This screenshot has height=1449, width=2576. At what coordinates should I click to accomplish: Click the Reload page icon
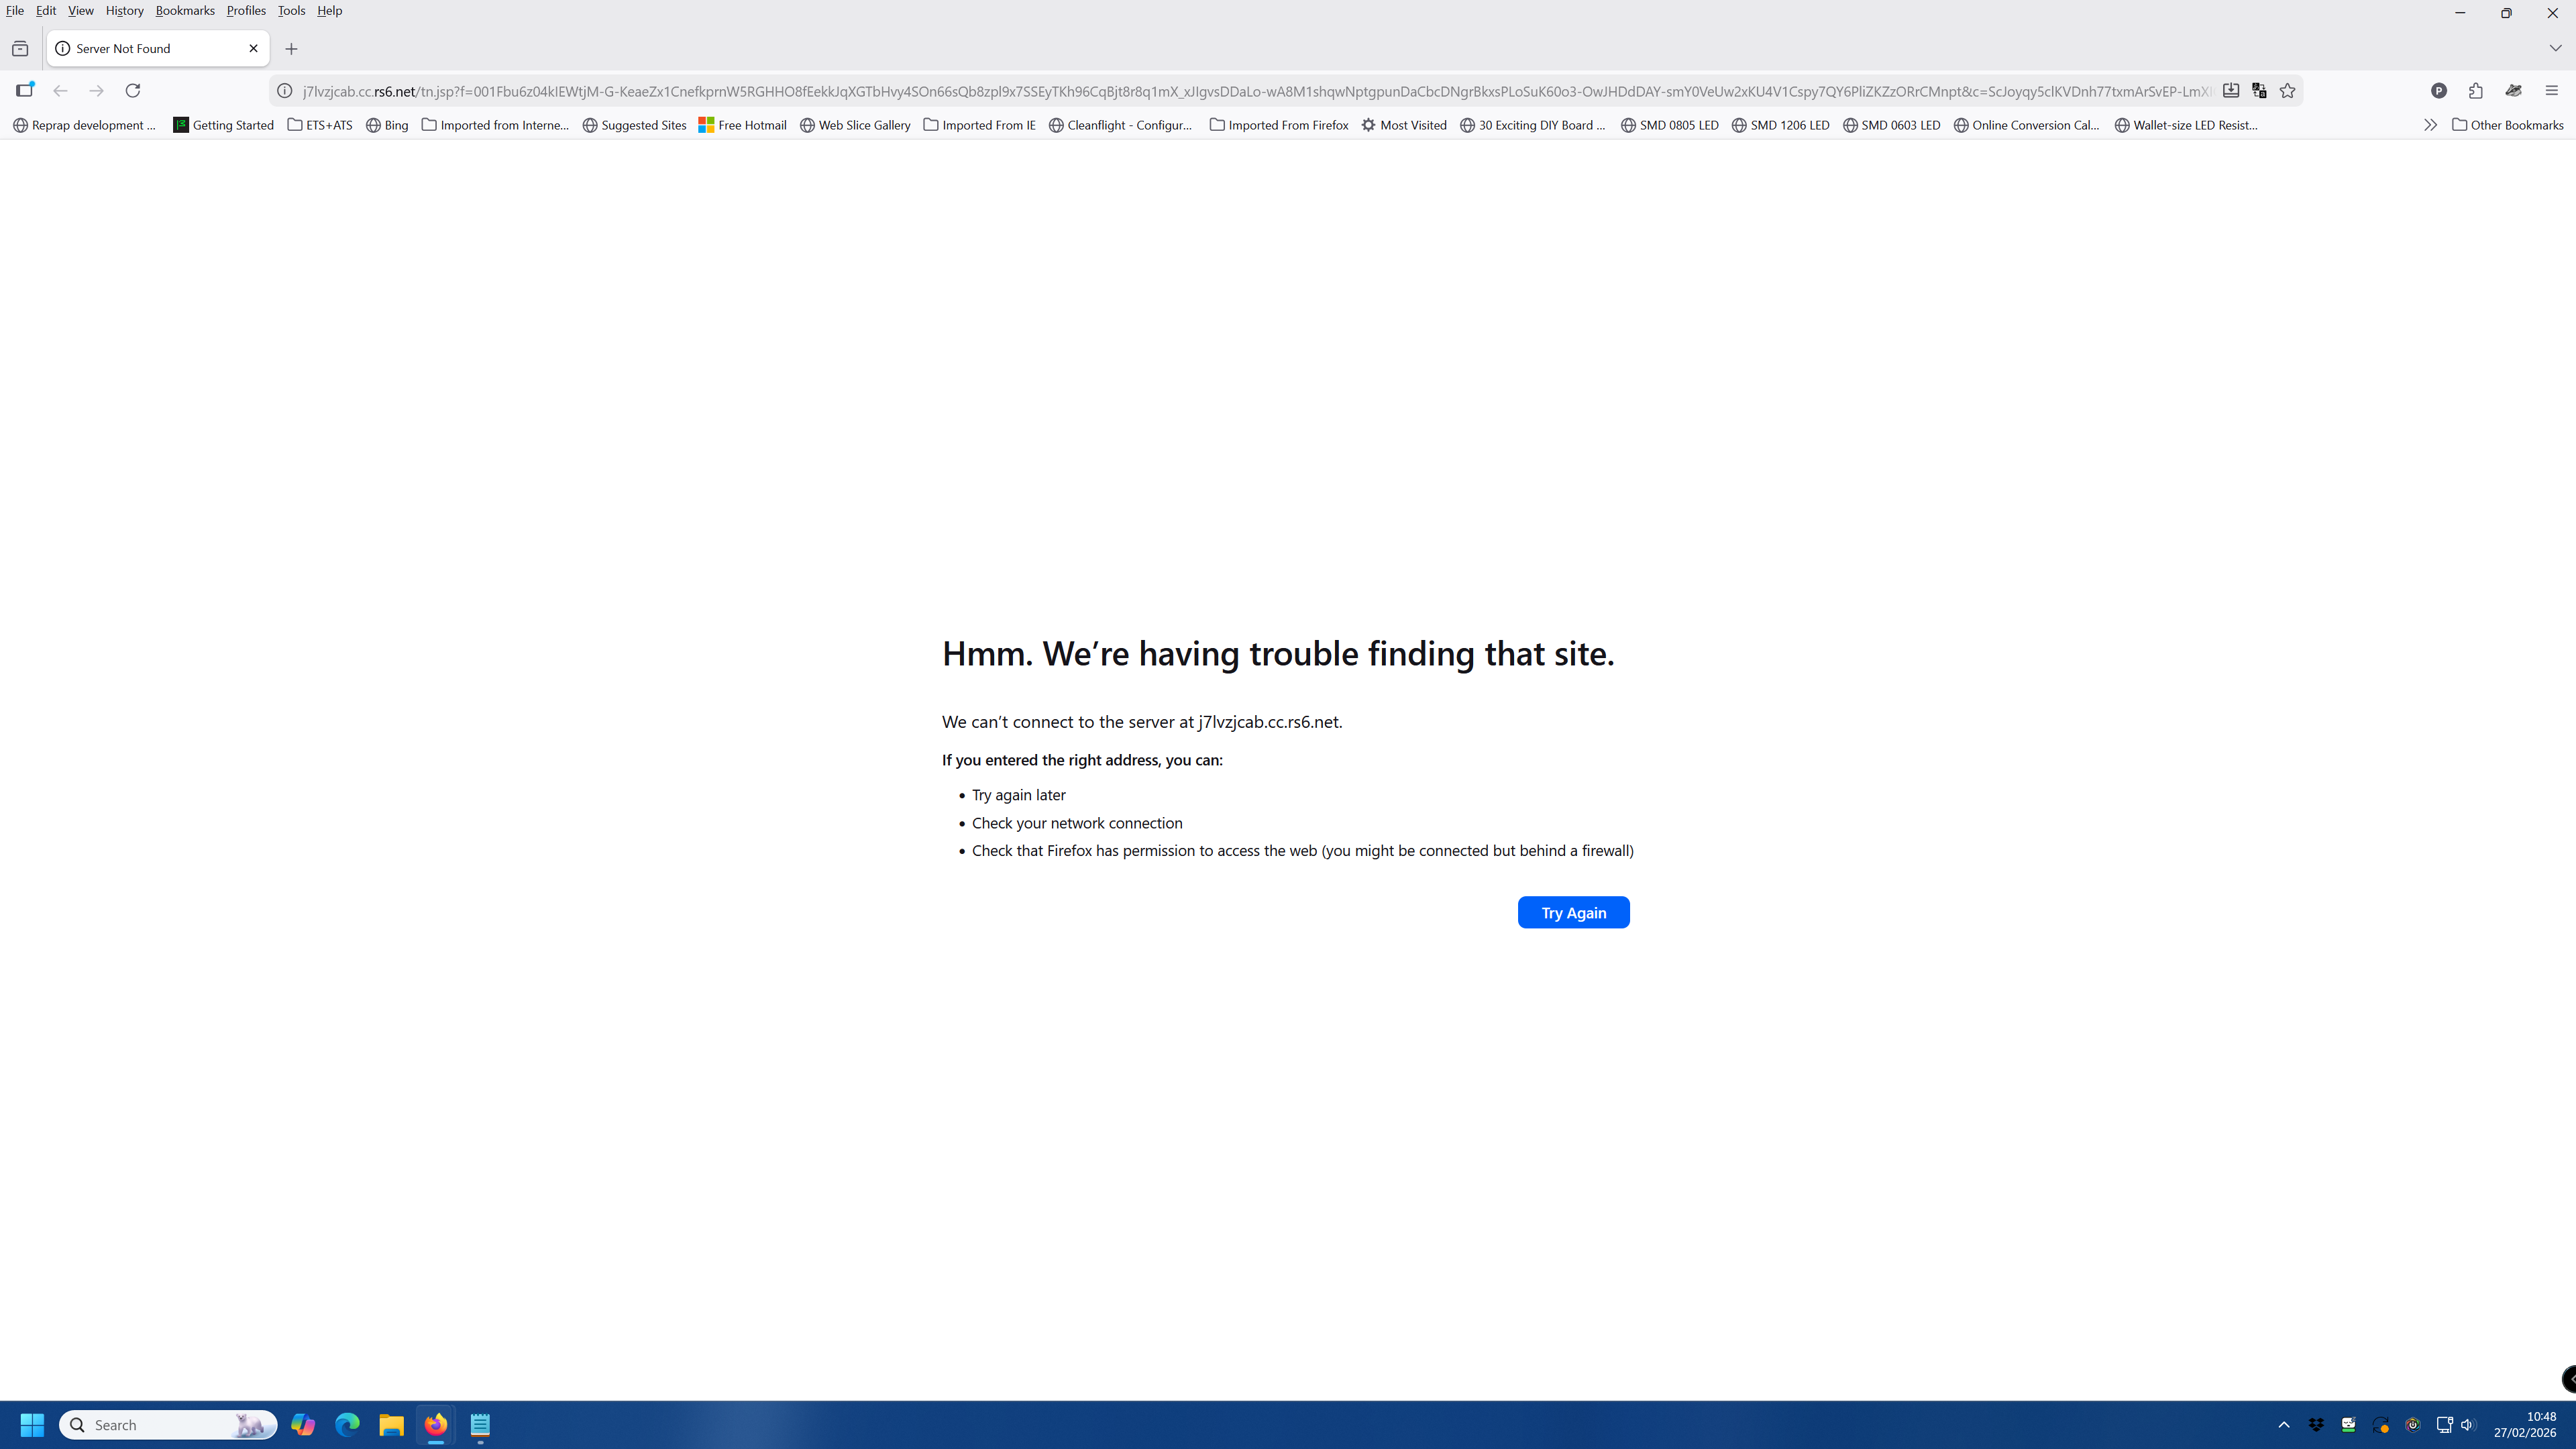coord(132,91)
